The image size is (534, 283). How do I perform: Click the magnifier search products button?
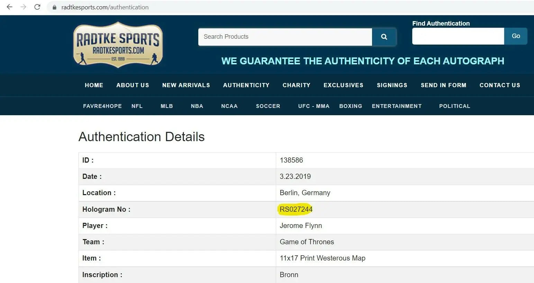point(384,37)
